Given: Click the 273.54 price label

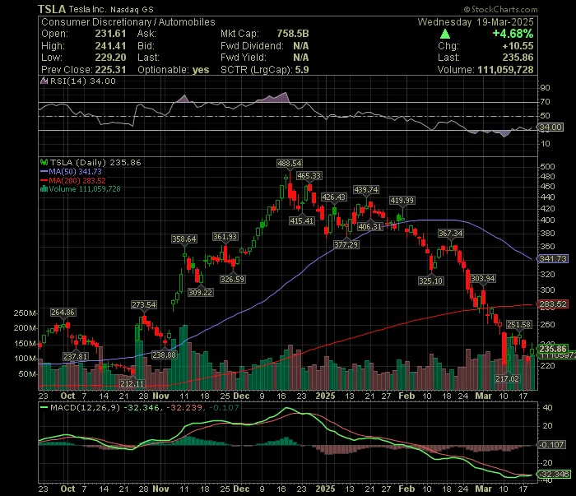Looking at the screenshot, I should click(144, 304).
